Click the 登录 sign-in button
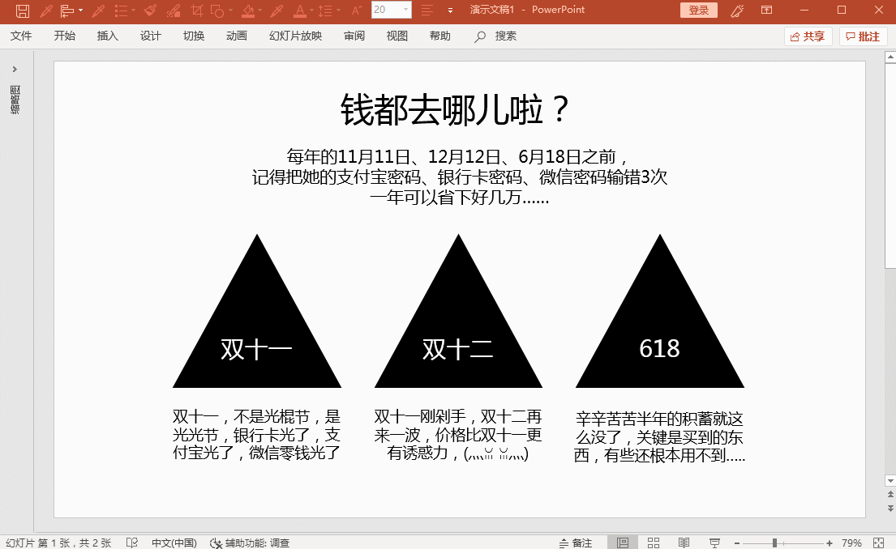 coord(699,10)
